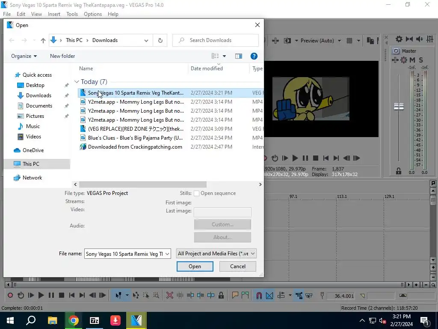Copy snapshot to clipboard in preview toolbar
Viewport: 438px width, 329px height.
pos(370,41)
